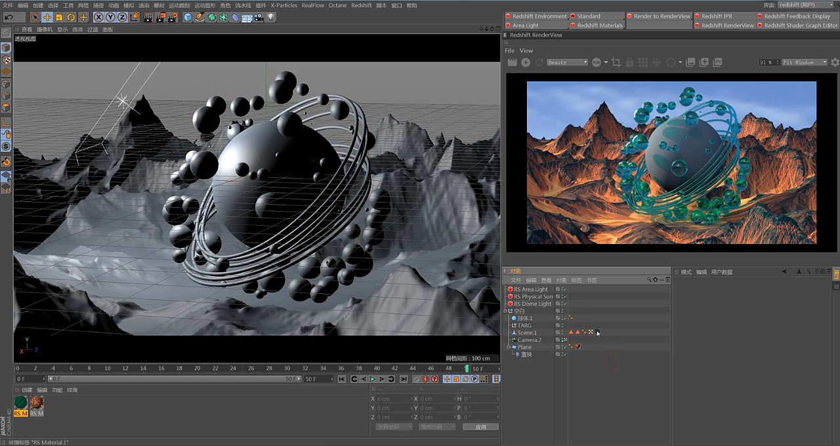The height and width of the screenshot is (446, 840).
Task: Add a Light object bulb icon
Action: pos(270,17)
